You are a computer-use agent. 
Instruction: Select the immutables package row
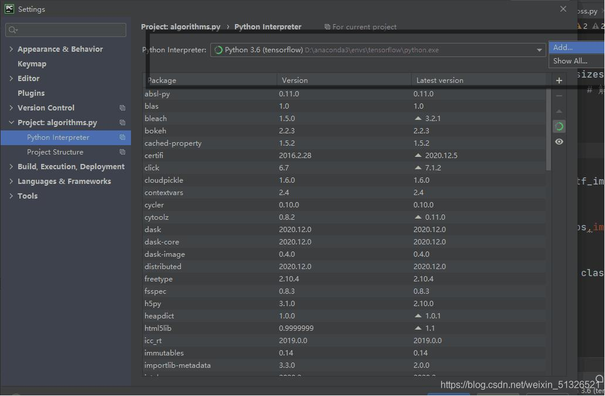344,353
